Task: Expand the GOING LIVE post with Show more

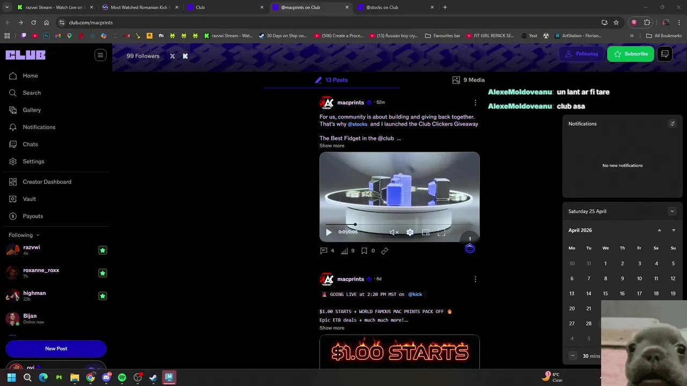Action: point(332,328)
